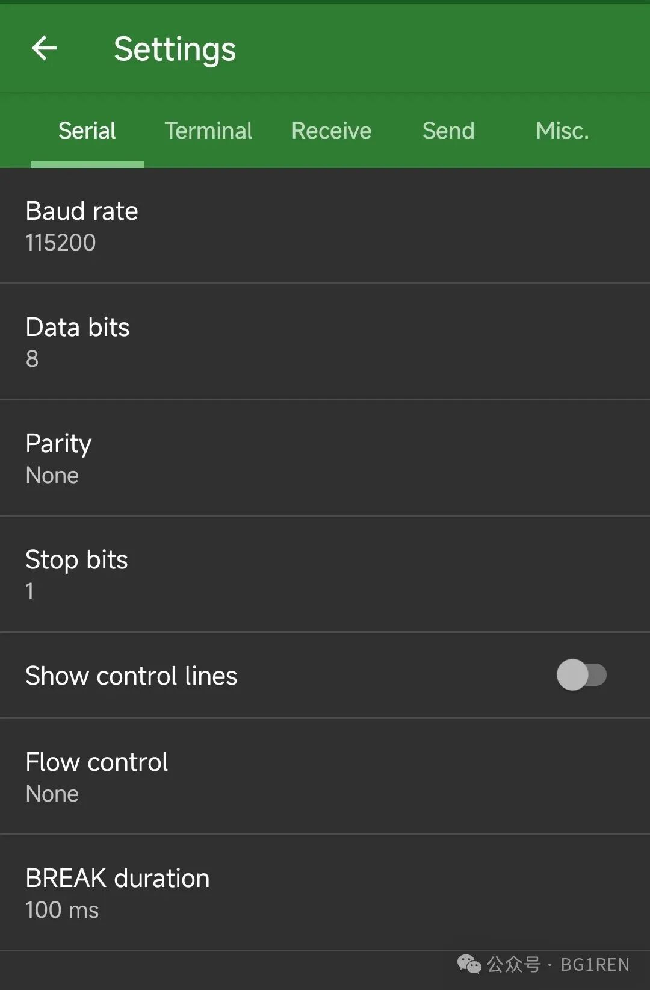650x990 pixels.
Task: Tap the Show control lines label
Action: [131, 676]
